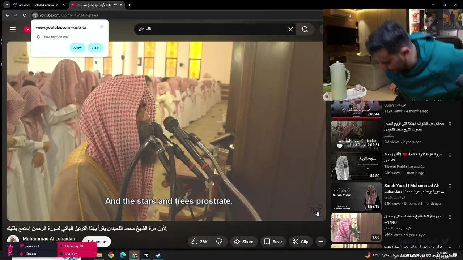Viewport: 463px width, 260px height.
Task: Open options menu for Tilawat Farida video
Action: click(x=450, y=155)
